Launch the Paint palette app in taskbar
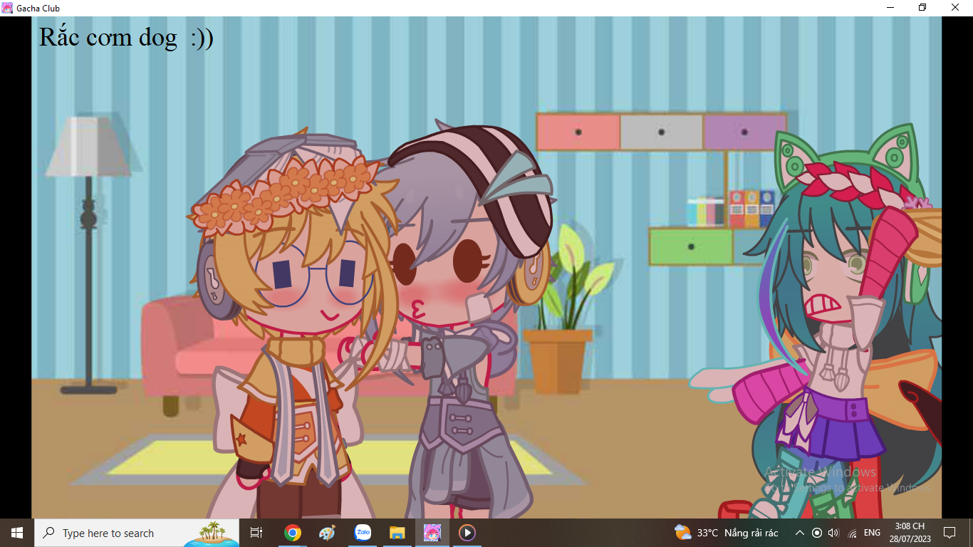This screenshot has width=973, height=547. point(327,533)
